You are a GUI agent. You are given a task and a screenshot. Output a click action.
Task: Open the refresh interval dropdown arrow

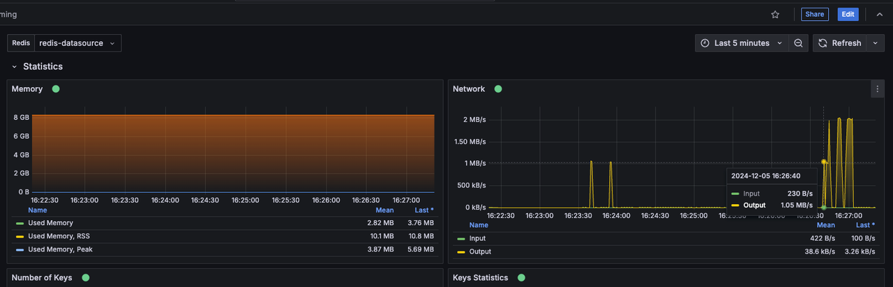click(x=876, y=43)
